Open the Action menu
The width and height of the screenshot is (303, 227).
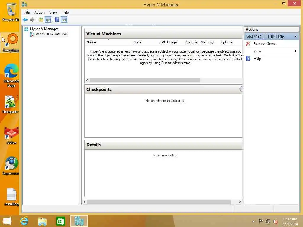pyautogui.click(x=39, y=12)
